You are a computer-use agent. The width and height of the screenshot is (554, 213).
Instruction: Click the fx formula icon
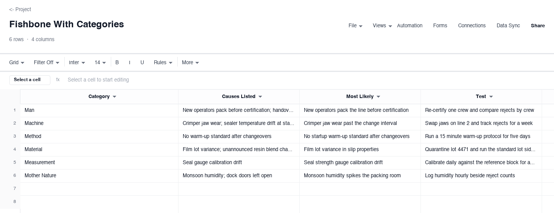click(58, 80)
